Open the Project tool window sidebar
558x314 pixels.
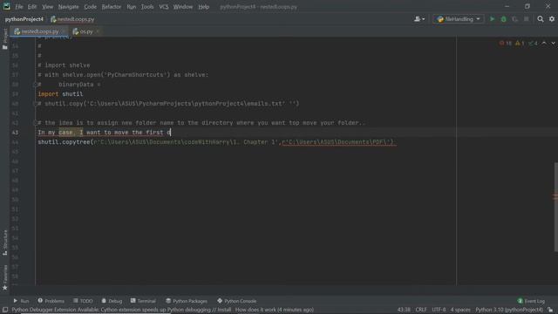4,38
